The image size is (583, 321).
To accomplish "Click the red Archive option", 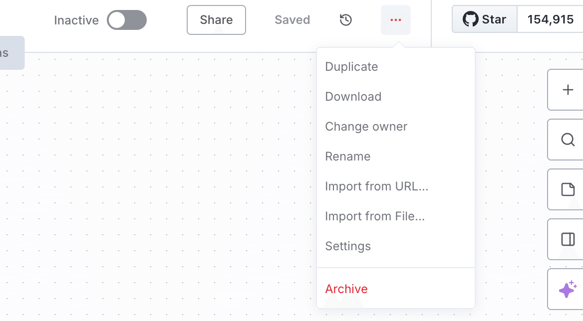I will (346, 289).
